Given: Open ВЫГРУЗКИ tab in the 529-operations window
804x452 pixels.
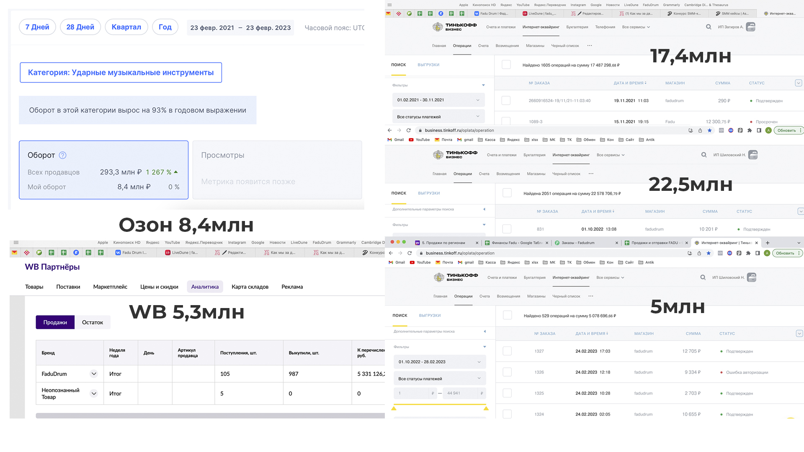Looking at the screenshot, I should (430, 316).
